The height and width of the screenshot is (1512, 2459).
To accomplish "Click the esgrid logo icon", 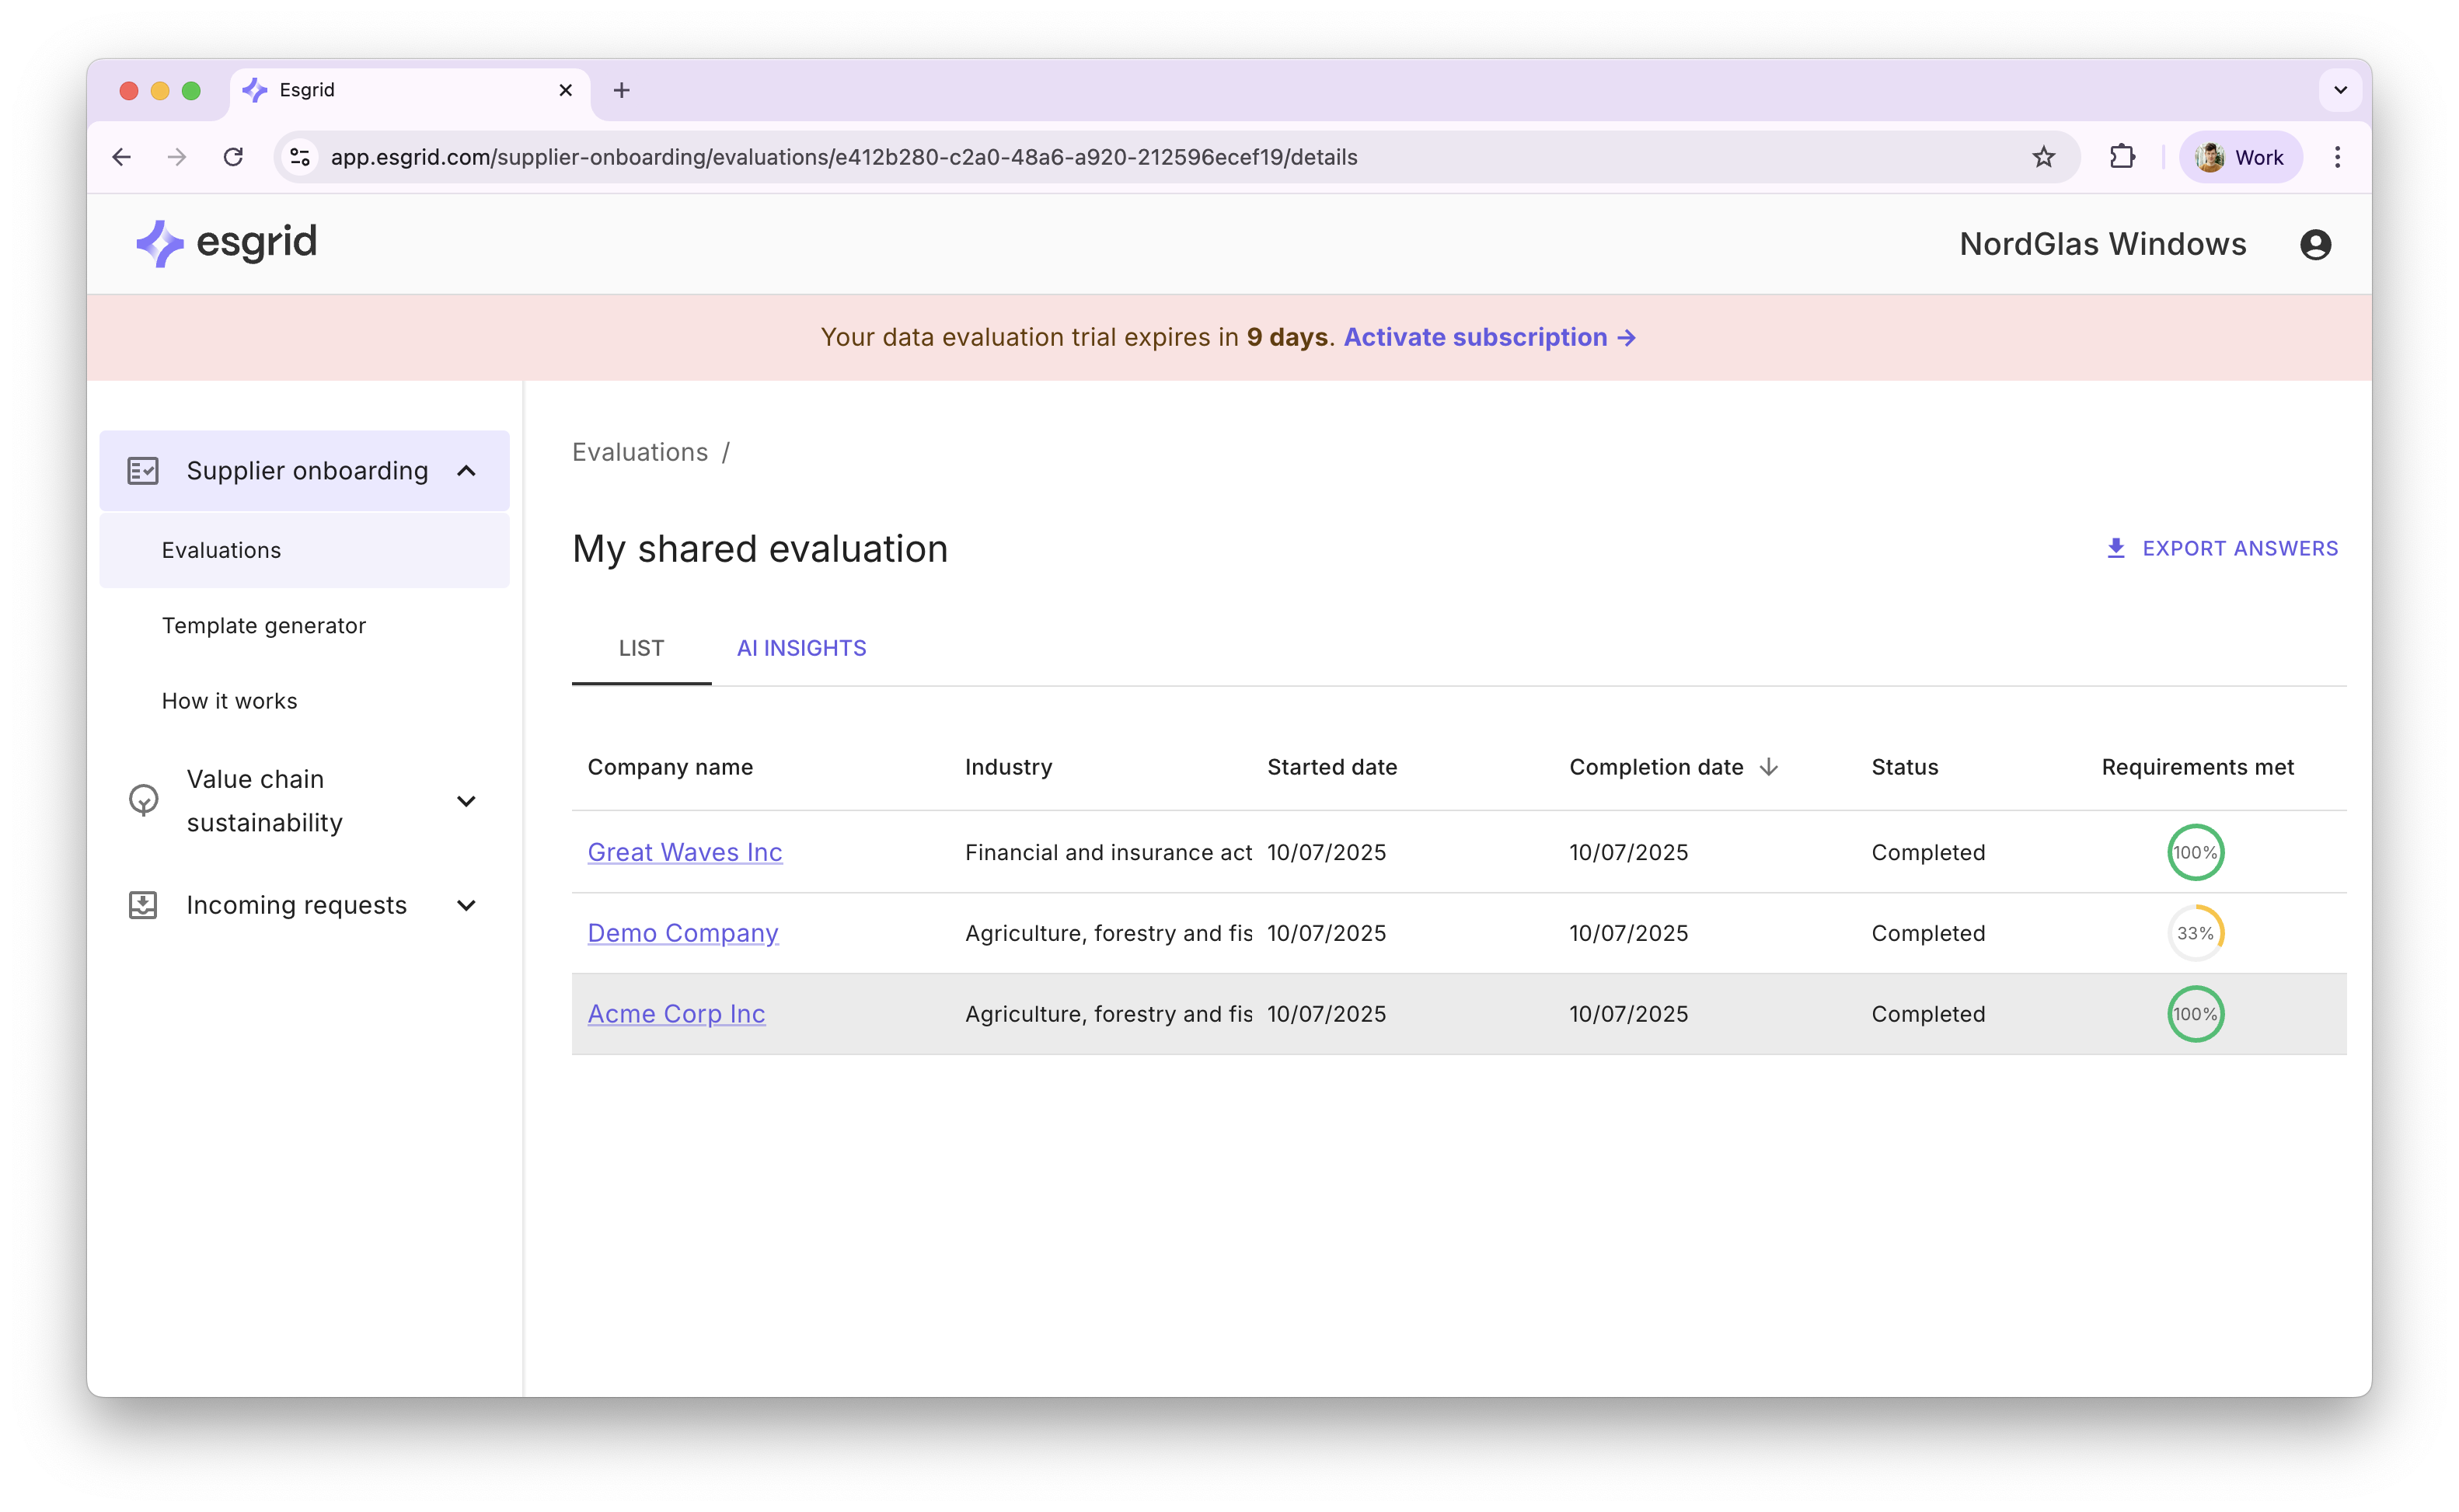I will click(159, 244).
